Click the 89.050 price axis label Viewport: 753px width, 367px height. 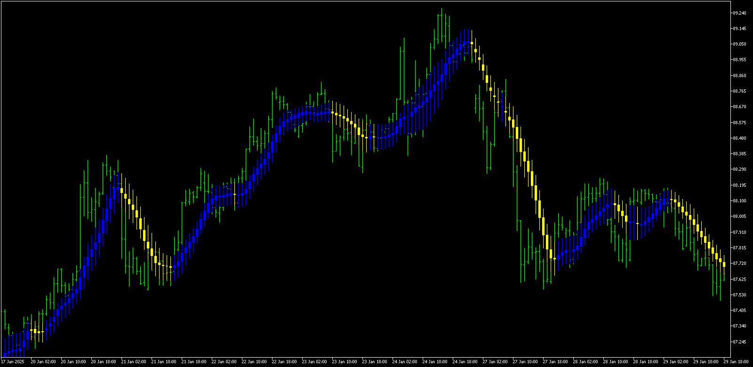coord(739,44)
